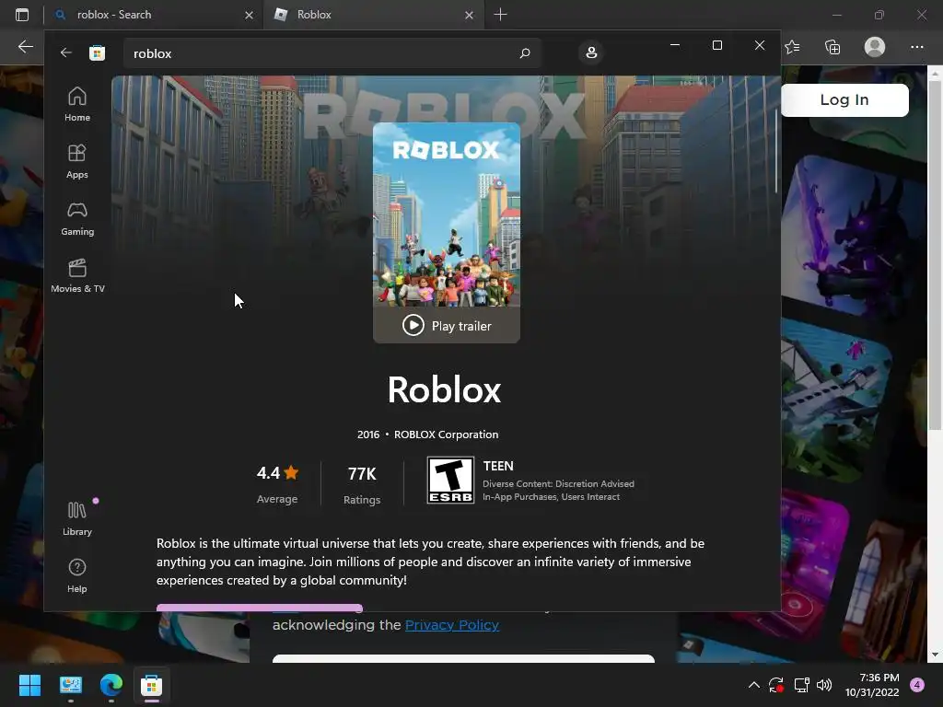Screen dimensions: 943x707
Task: Open a new tab in Edge
Action: [500, 15]
